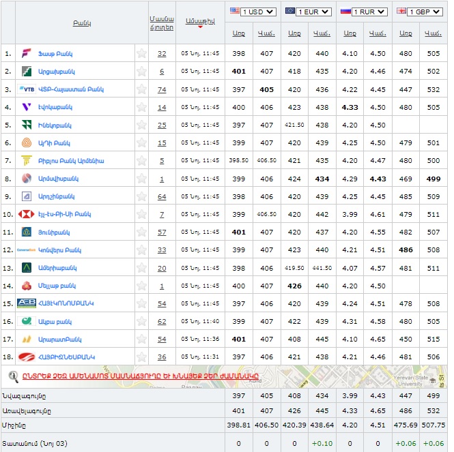Toggle favorite star for ՀԱՅԲԻԶՆԵՍԲԱՆԿ
The image size is (454, 452).
click(x=141, y=357)
